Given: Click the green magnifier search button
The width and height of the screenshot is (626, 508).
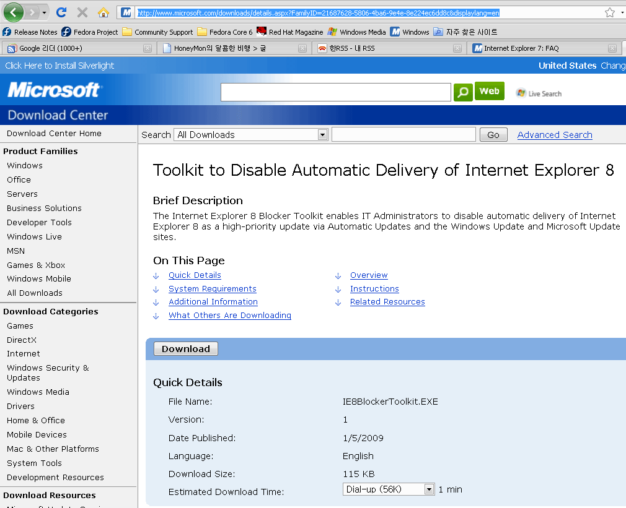Looking at the screenshot, I should [463, 92].
